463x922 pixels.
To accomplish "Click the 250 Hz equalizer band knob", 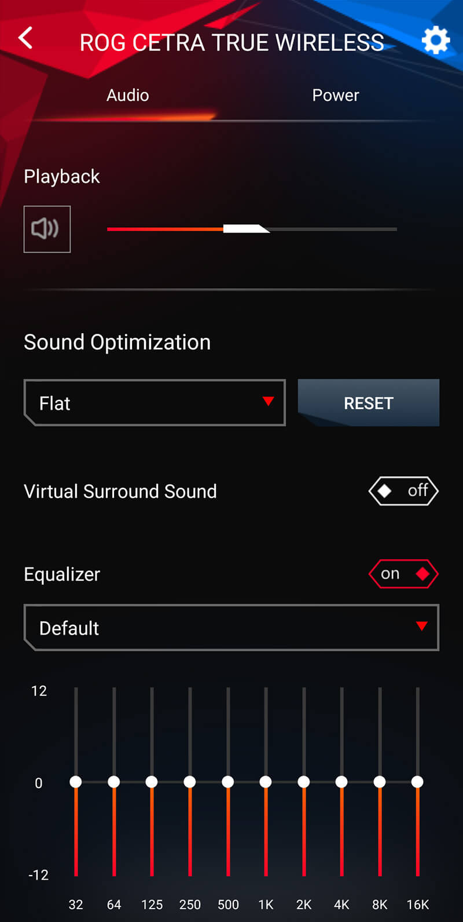I will 190,782.
